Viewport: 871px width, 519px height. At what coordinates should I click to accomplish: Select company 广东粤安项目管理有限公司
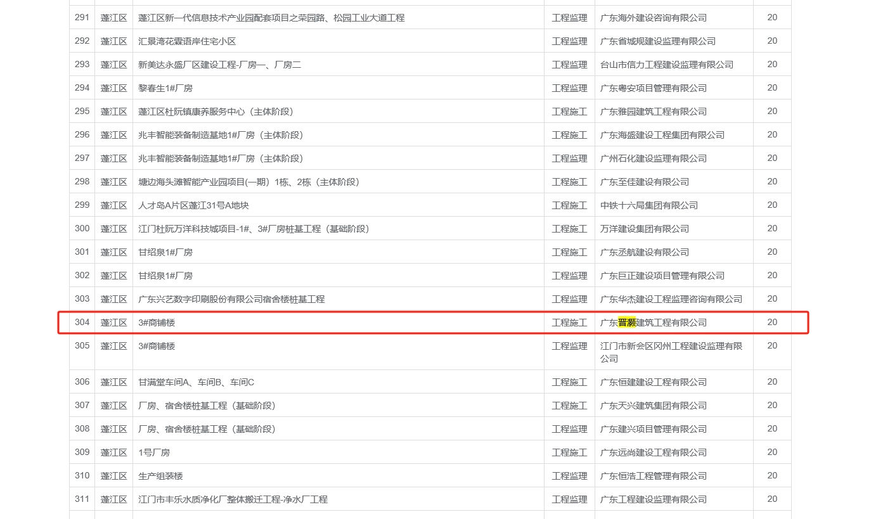[x=654, y=88]
